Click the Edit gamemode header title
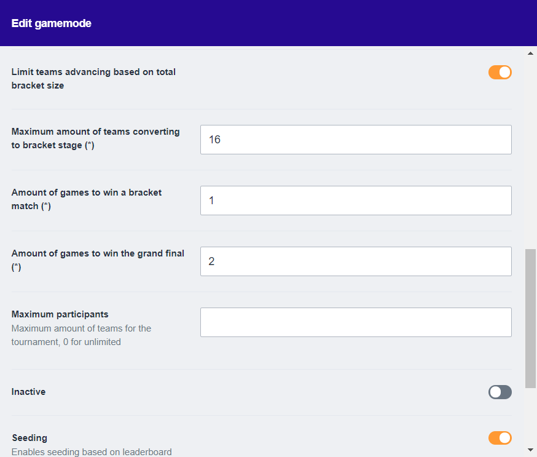Screen dimensions: 537x457 [x=51, y=23]
